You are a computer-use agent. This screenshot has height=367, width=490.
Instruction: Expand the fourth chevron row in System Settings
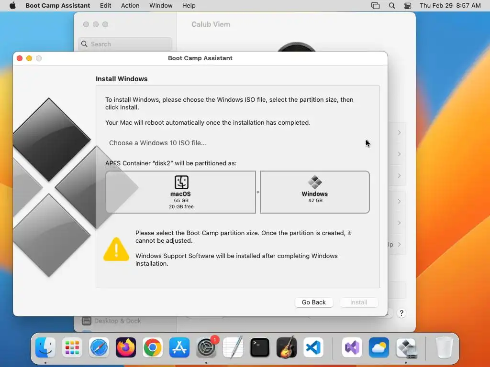(x=399, y=202)
